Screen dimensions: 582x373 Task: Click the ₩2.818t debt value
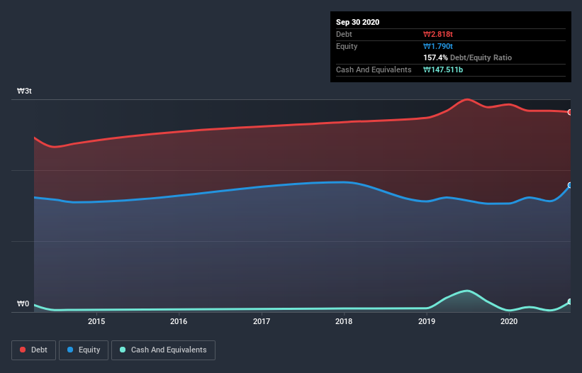(x=438, y=34)
